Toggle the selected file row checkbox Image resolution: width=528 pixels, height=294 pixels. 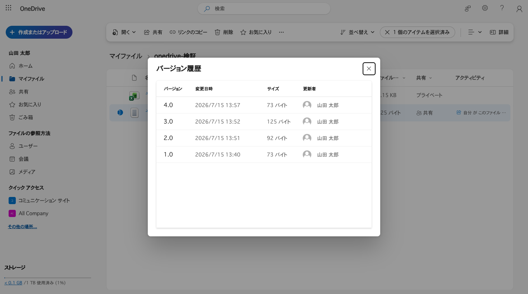pos(120,112)
